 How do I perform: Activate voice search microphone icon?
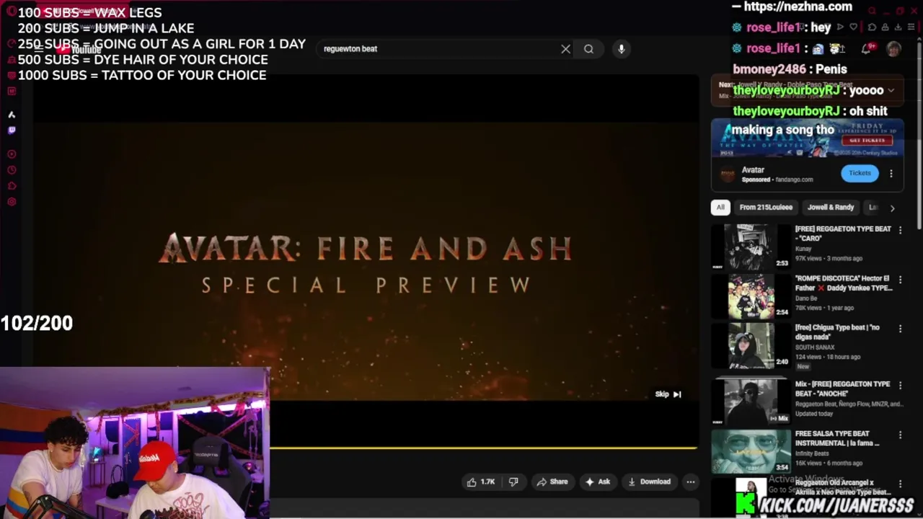(621, 49)
